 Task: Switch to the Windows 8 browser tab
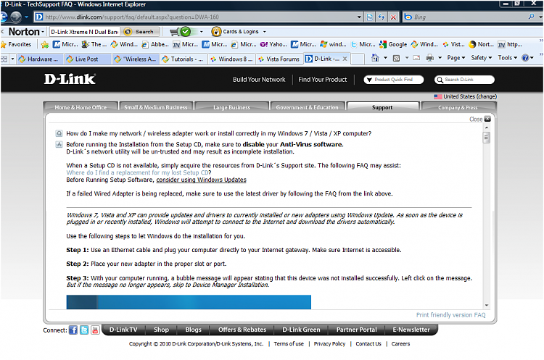pos(232,59)
